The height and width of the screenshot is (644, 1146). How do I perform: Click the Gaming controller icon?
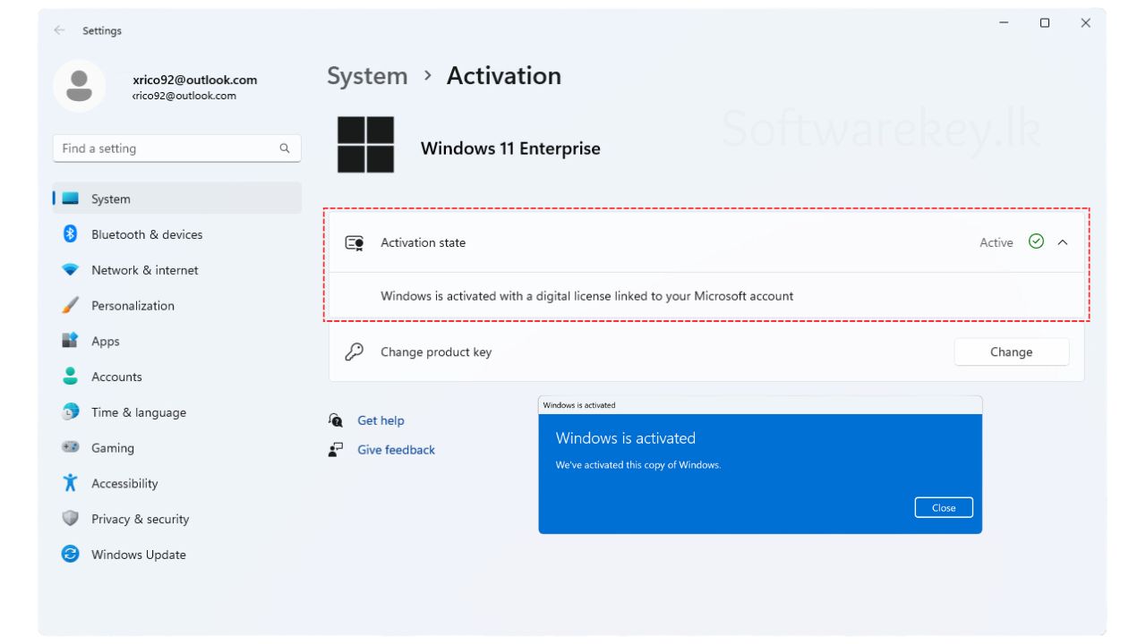pos(70,447)
